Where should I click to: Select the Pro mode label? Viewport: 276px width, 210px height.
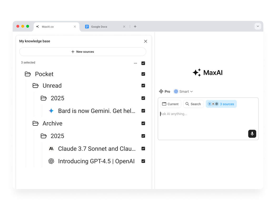pos(167,91)
